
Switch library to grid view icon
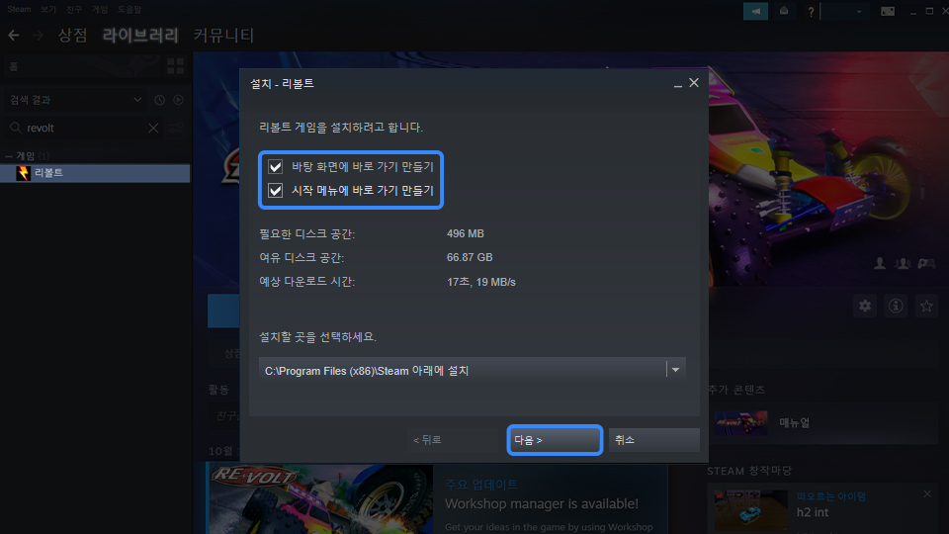pos(175,66)
